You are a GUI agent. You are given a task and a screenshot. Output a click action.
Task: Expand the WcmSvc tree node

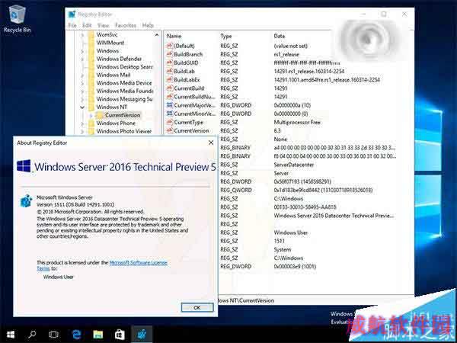click(82, 35)
